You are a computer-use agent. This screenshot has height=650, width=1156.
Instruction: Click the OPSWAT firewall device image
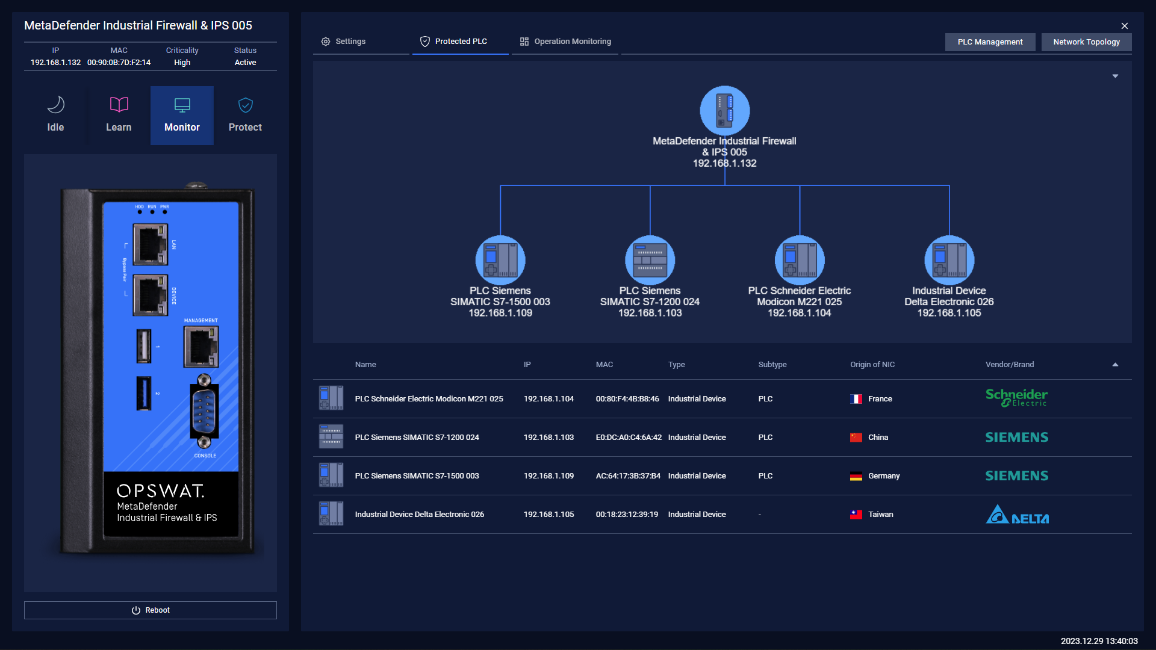[158, 370]
